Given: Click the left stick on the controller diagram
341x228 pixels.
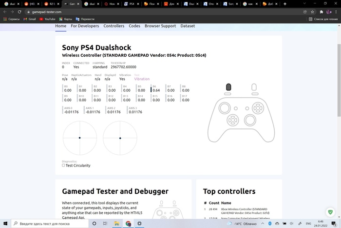Looking at the screenshot, I should tap(225, 108).
